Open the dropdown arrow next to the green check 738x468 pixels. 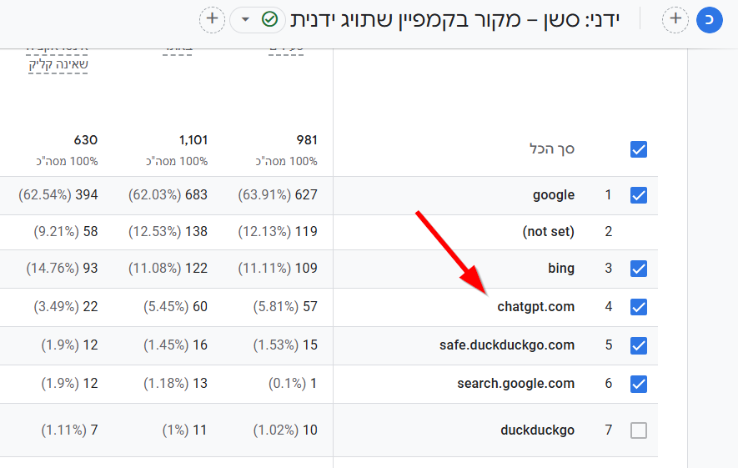245,19
